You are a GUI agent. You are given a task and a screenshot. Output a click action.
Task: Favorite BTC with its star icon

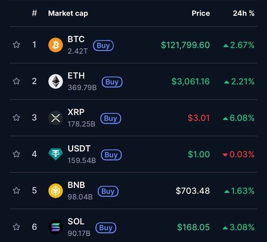point(17,45)
